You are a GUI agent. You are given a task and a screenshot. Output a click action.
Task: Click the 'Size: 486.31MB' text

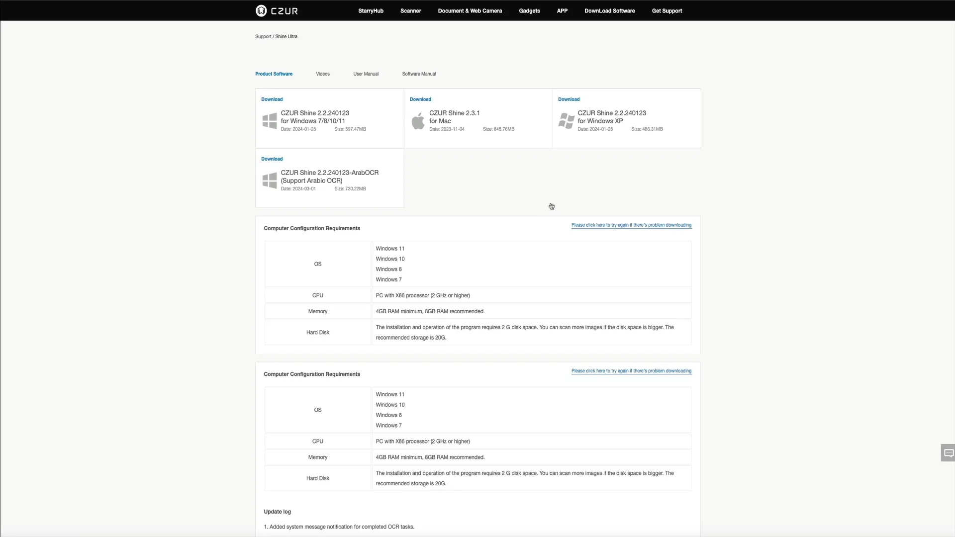[x=647, y=129]
